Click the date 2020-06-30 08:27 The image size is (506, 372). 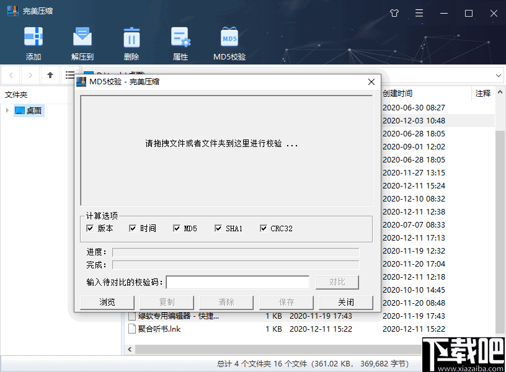click(x=414, y=107)
